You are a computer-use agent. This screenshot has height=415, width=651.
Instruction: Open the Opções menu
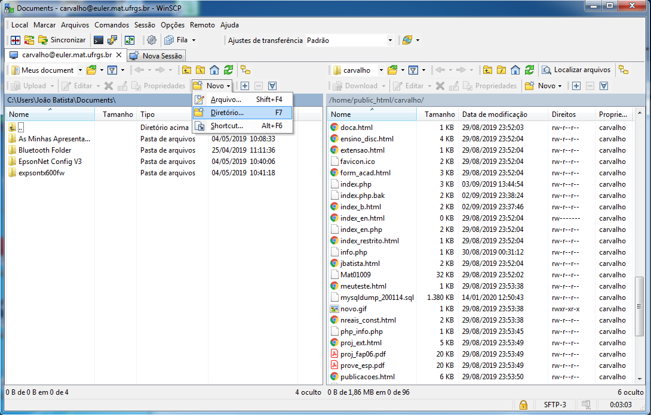pos(173,25)
